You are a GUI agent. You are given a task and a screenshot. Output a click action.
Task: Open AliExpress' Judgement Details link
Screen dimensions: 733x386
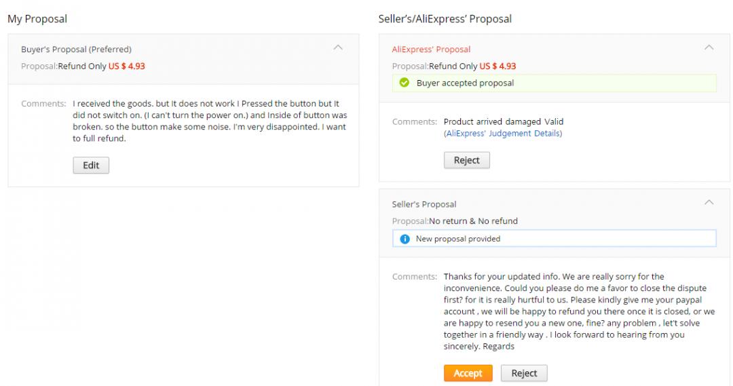[x=503, y=134]
